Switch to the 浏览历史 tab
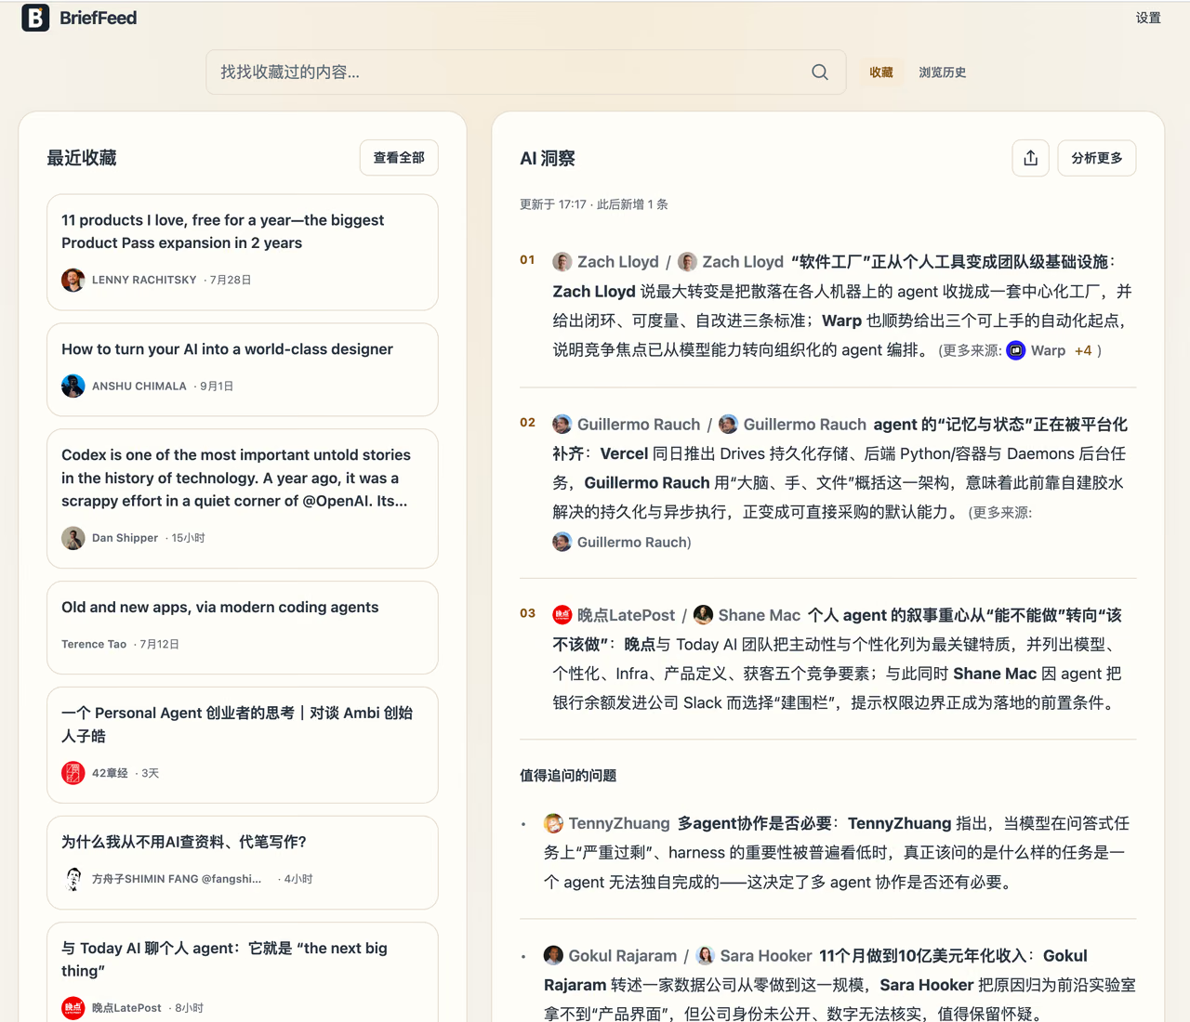Image resolution: width=1190 pixels, height=1022 pixels. coord(943,72)
